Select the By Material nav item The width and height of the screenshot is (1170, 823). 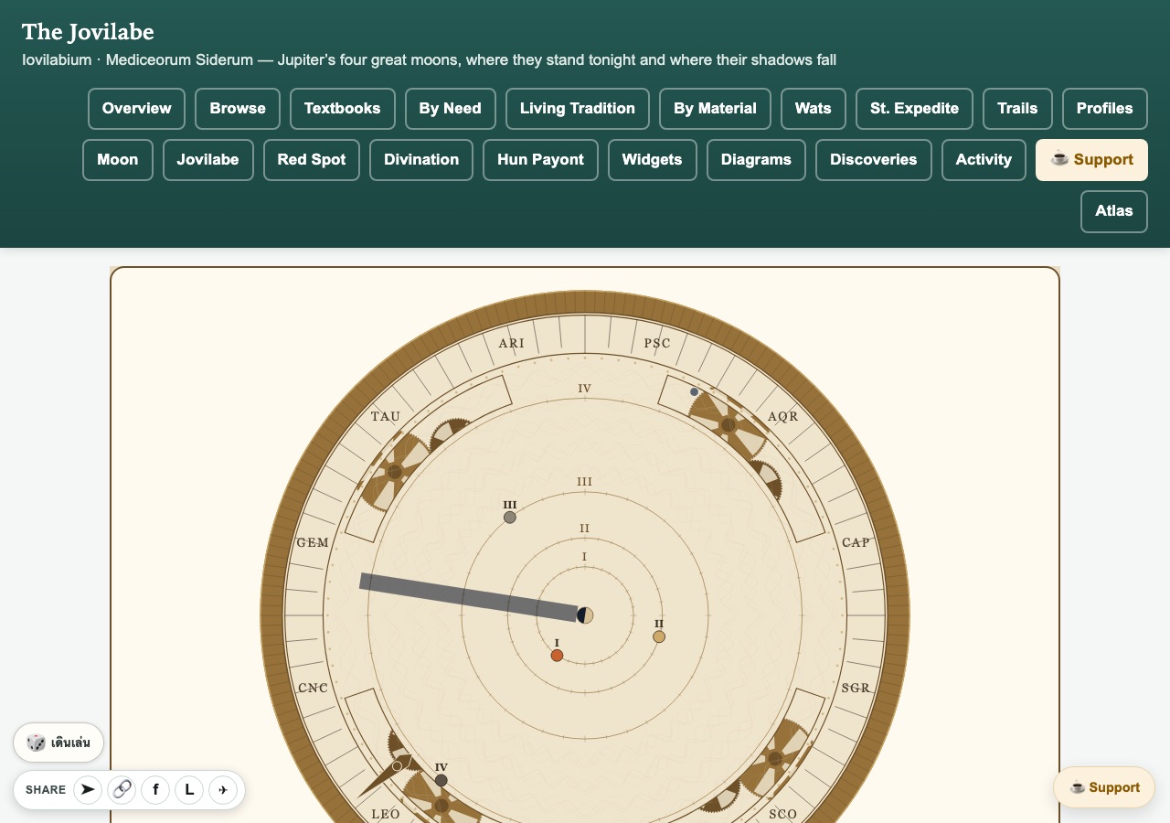[x=715, y=109]
